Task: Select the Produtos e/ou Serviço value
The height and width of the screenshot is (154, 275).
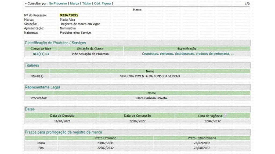Action: click(75, 33)
